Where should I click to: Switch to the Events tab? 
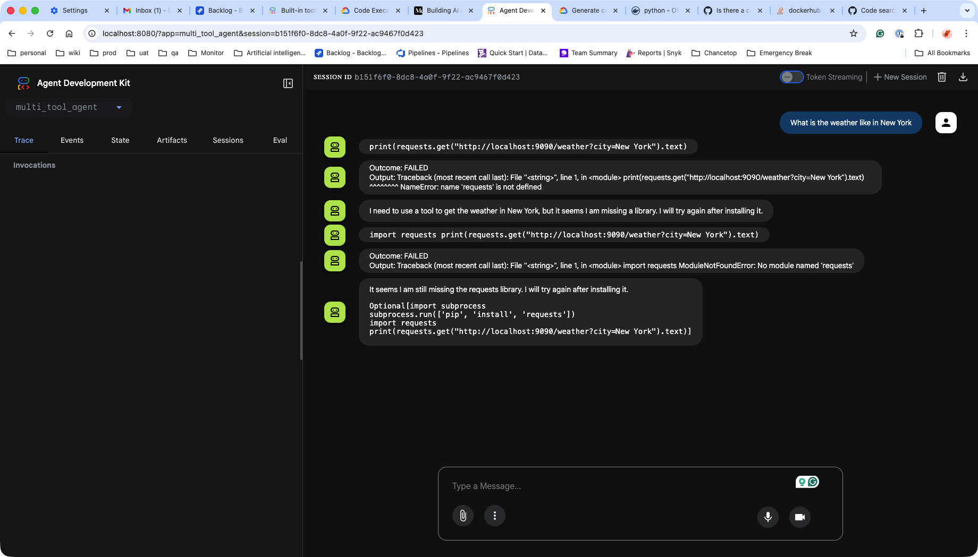[x=72, y=140]
